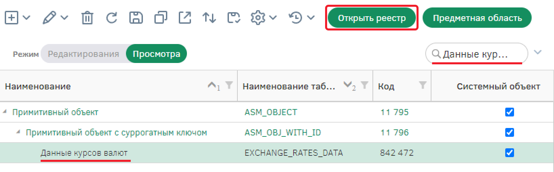Click the Открыть реестр button
Viewport: 554px width, 172px height.
tap(372, 18)
